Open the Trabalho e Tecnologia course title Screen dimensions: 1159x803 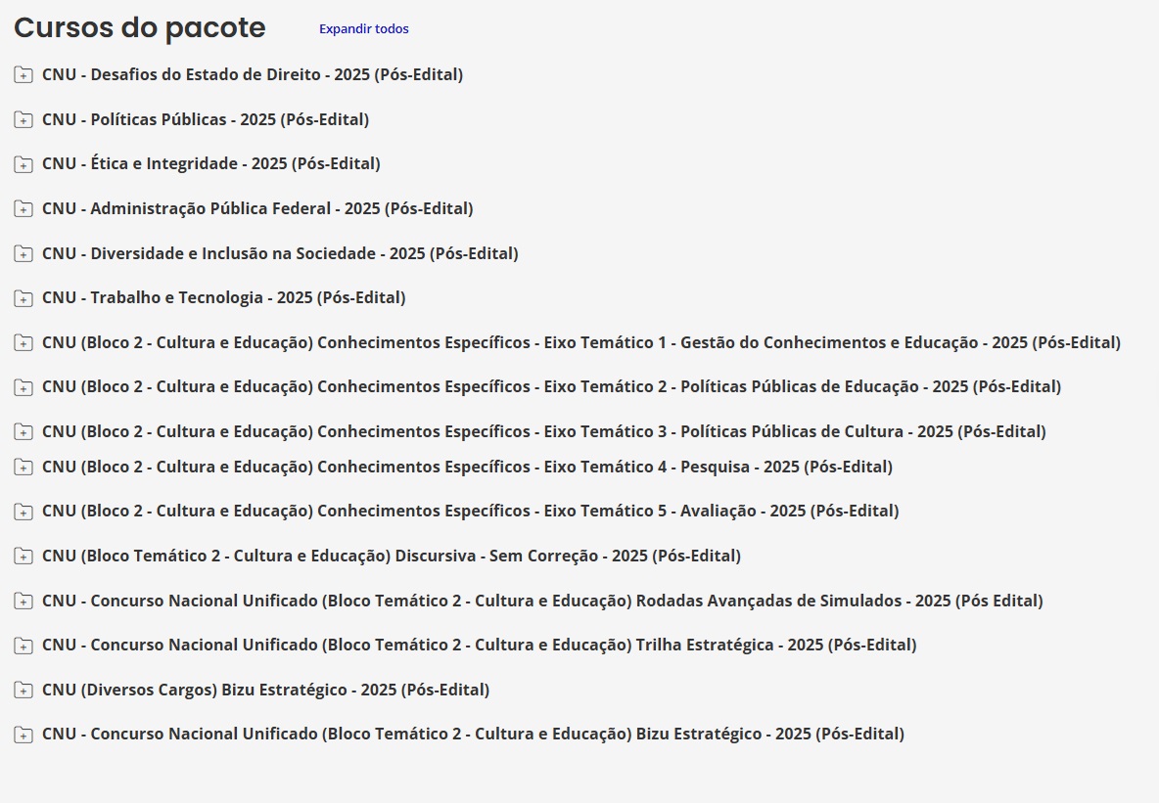224,297
